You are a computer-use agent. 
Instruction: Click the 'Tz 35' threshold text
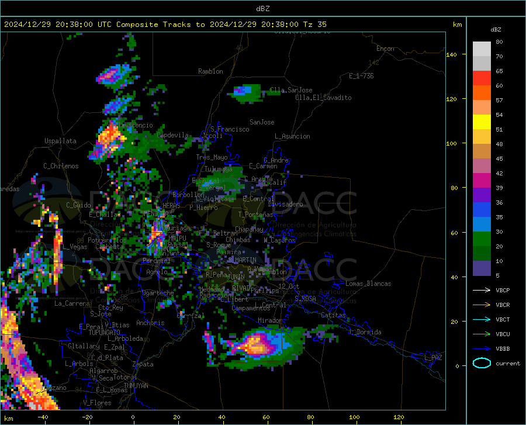(314, 25)
